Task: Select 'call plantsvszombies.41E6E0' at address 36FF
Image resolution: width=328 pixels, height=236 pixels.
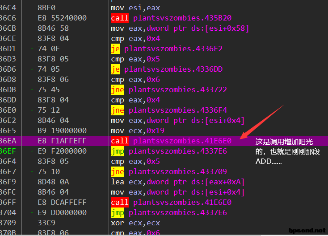Action: point(171,202)
